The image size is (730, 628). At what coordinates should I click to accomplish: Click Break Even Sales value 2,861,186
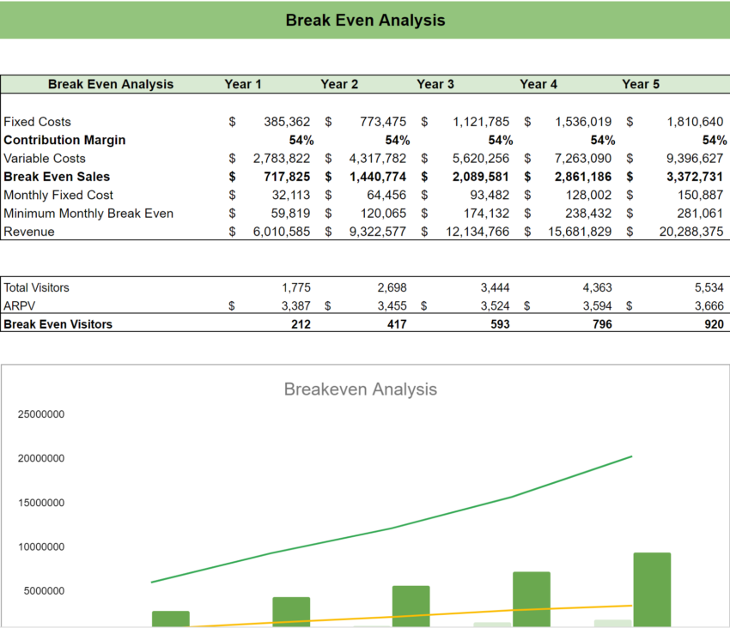tap(583, 177)
